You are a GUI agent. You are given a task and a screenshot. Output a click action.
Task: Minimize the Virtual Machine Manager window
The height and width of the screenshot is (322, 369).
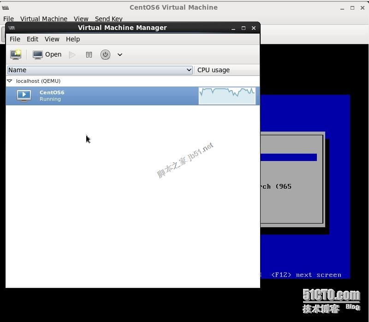pyautogui.click(x=233, y=29)
